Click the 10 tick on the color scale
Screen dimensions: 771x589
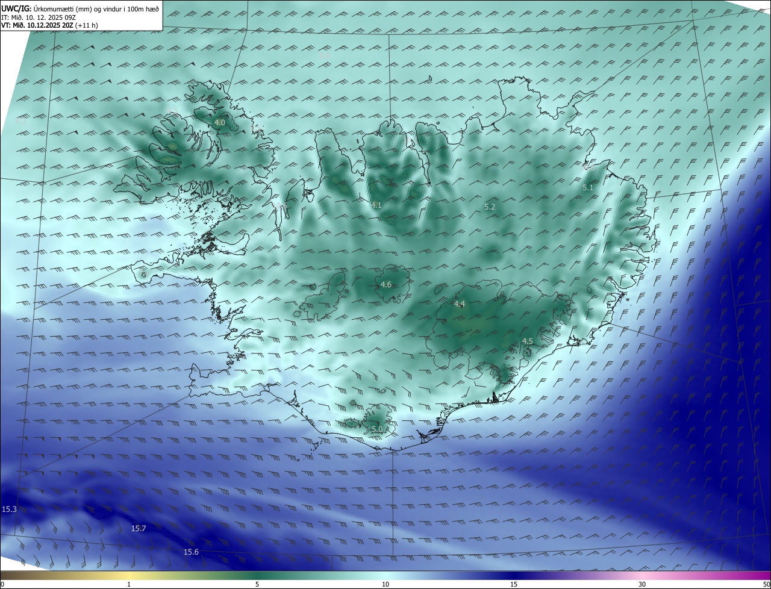coord(385,584)
